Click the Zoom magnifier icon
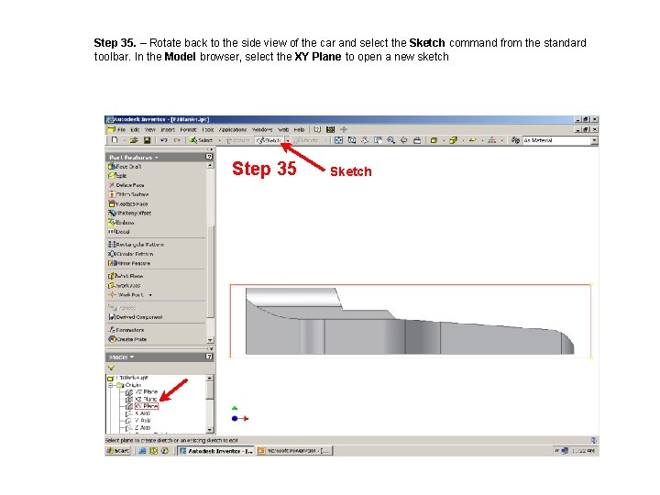The height and width of the screenshot is (495, 660). click(390, 140)
